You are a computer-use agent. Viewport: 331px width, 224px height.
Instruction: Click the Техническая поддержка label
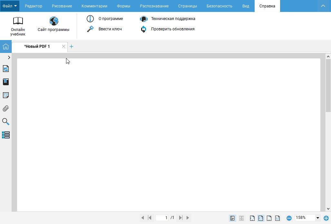(x=173, y=19)
